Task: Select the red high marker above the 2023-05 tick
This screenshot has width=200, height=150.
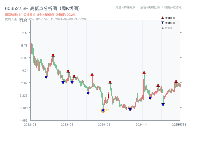Action: tap(68, 71)
